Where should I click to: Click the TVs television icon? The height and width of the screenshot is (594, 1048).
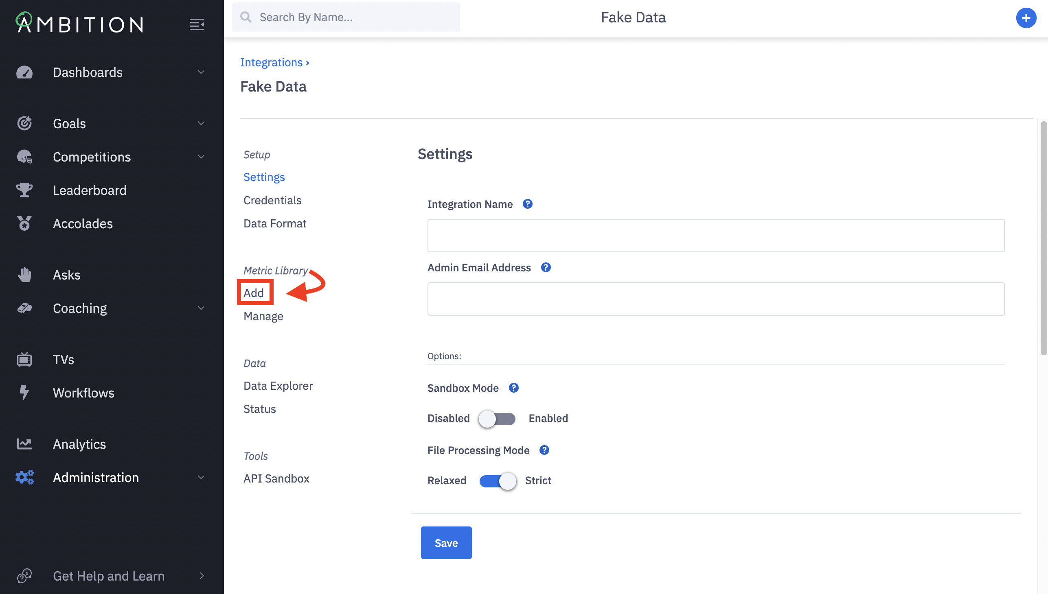tap(24, 359)
